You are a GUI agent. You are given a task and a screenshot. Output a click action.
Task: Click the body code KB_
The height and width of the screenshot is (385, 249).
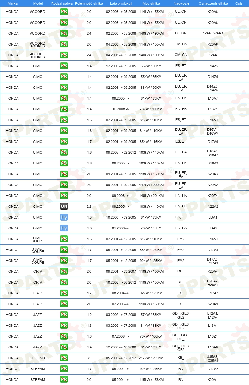coord(181,358)
